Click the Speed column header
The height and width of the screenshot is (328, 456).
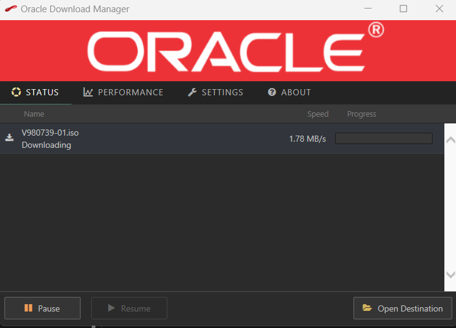pyautogui.click(x=318, y=114)
